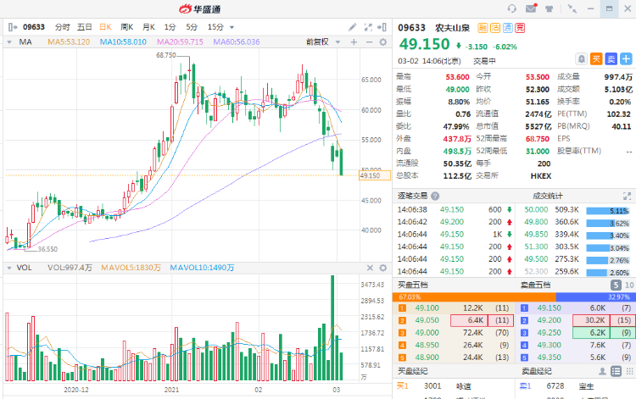Viewport: 636px width, 399px height.
Task: Open the messages envelope icon
Action: pos(532,9)
